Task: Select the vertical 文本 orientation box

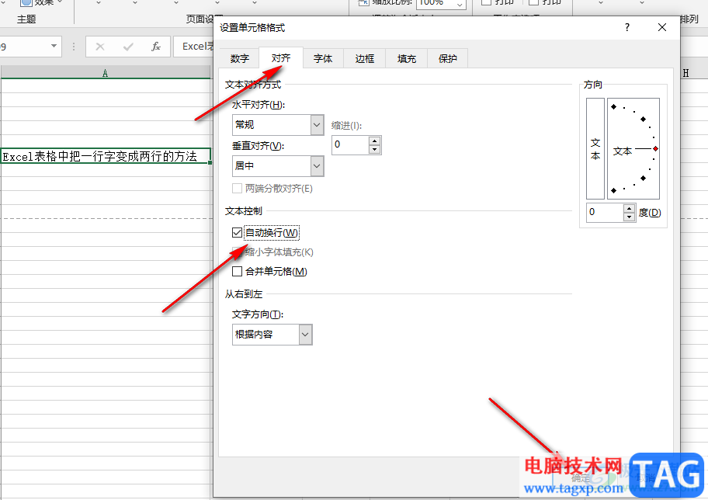Action: 595,148
